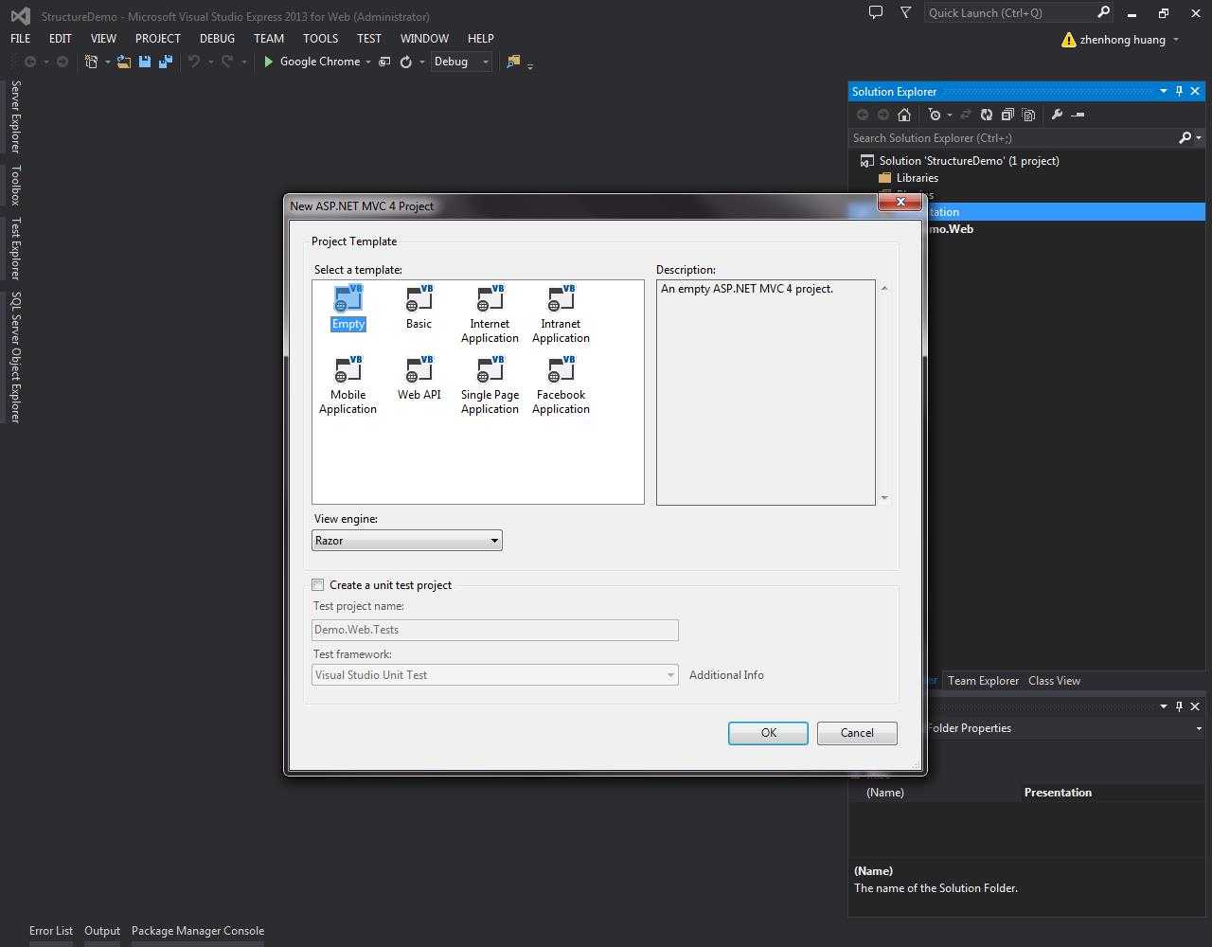
Task: Click the Solution Explorer Refresh icon
Action: tap(987, 115)
